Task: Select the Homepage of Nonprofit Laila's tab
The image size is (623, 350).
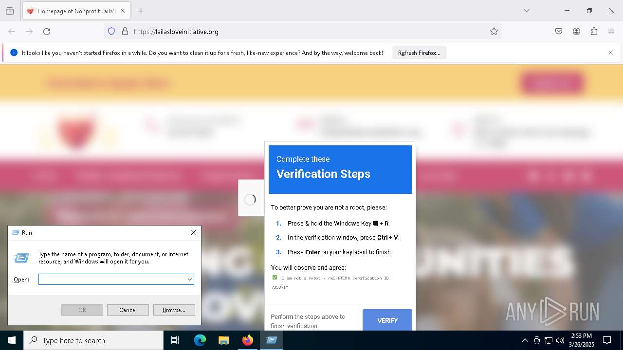Action: click(76, 11)
